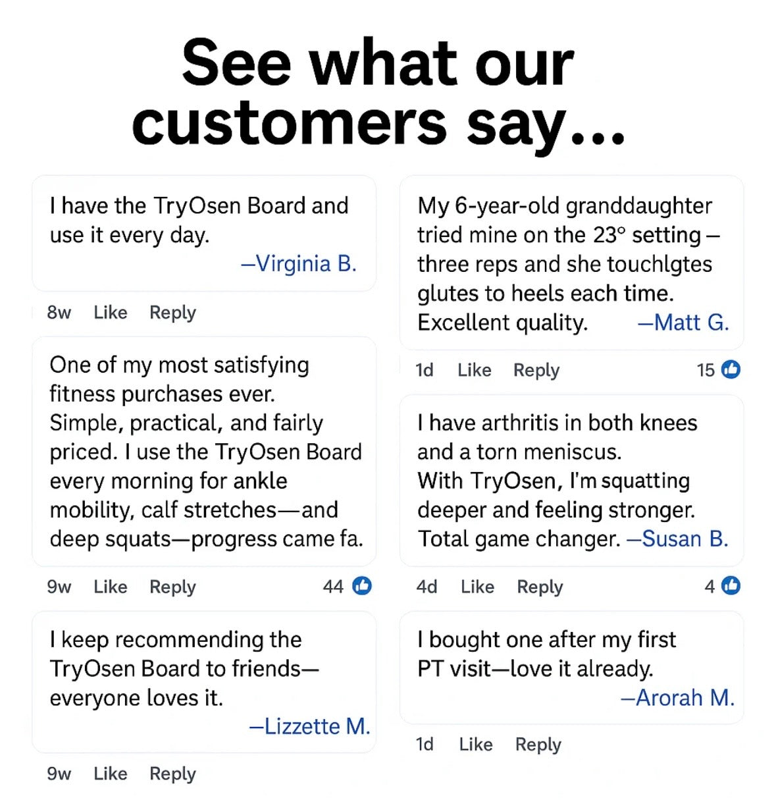Reply to Arorah M.'s comment

(538, 745)
